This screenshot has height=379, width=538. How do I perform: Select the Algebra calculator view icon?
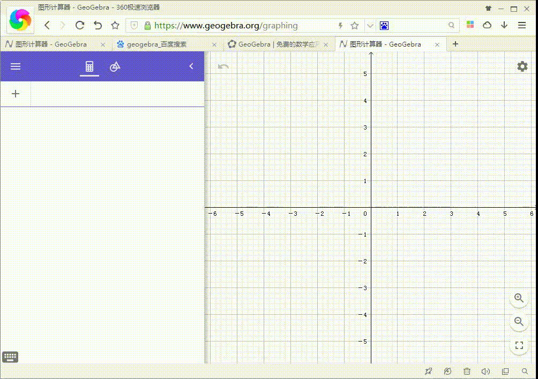pyautogui.click(x=89, y=66)
